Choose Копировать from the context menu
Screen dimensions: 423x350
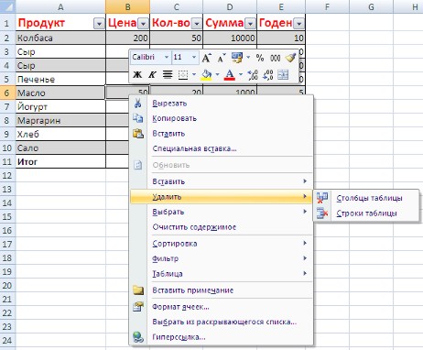[x=222, y=118]
